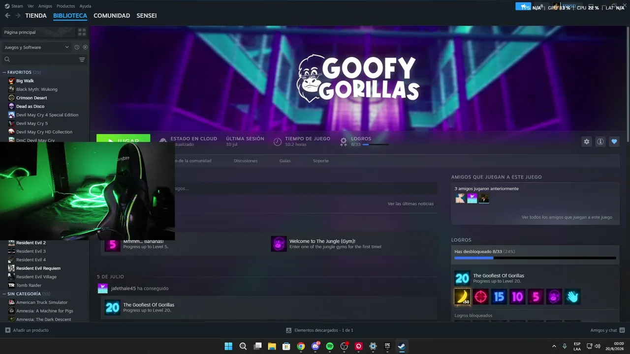View the crosshair target achievement icon
630x354 pixels.
(x=480, y=296)
